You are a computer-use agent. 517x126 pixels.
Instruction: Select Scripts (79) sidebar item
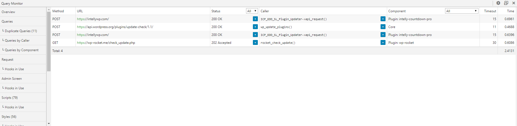tap(10, 98)
